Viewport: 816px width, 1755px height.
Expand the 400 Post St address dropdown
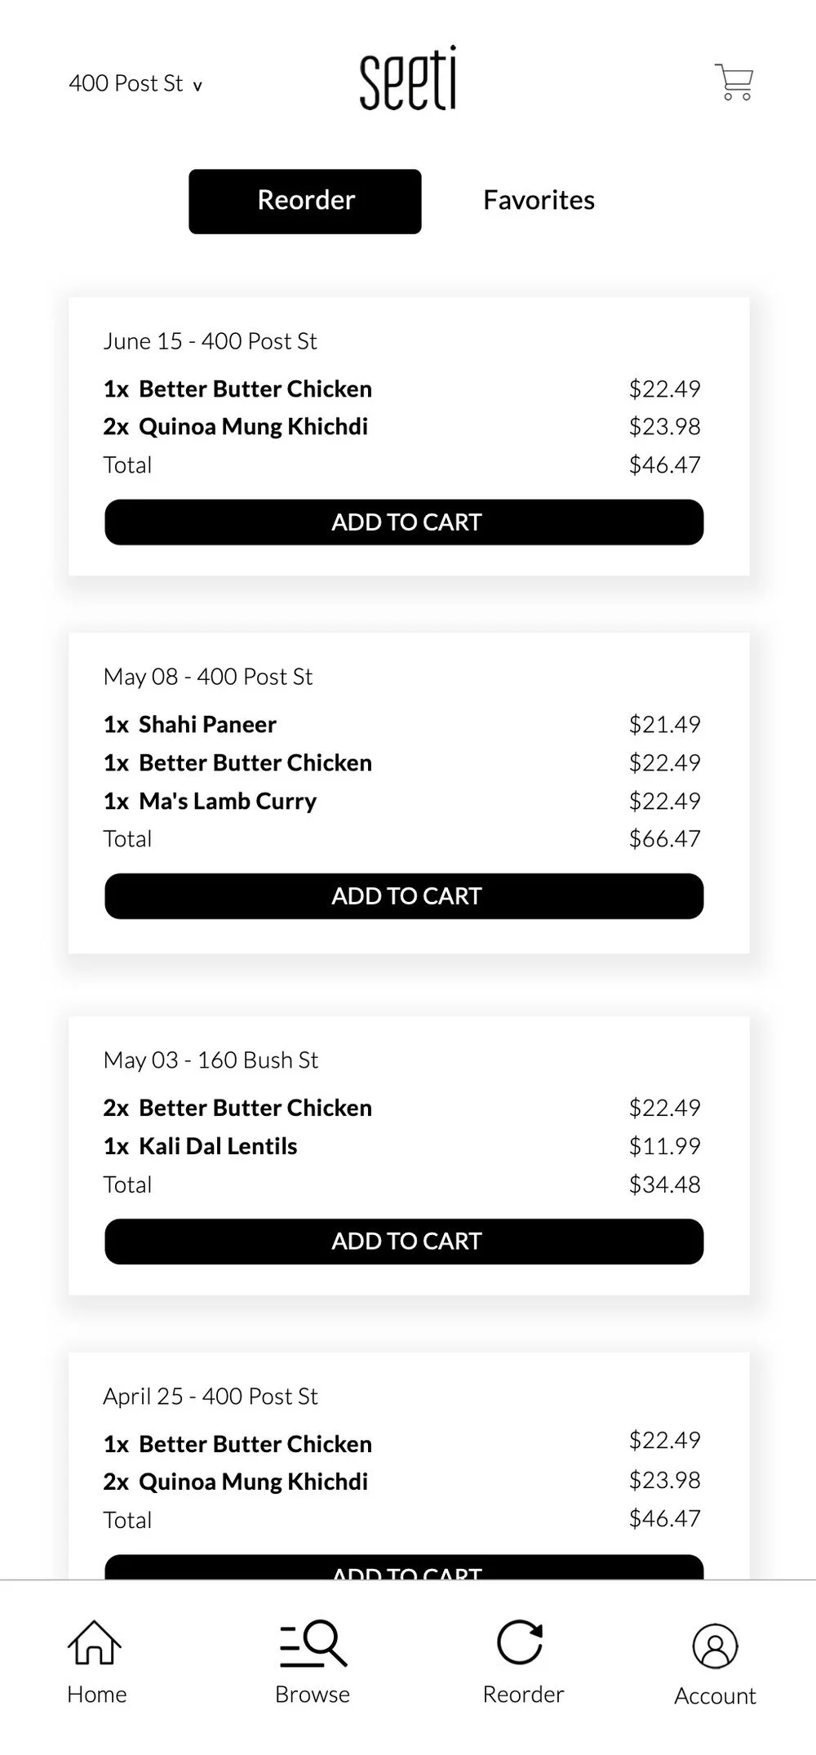[135, 84]
